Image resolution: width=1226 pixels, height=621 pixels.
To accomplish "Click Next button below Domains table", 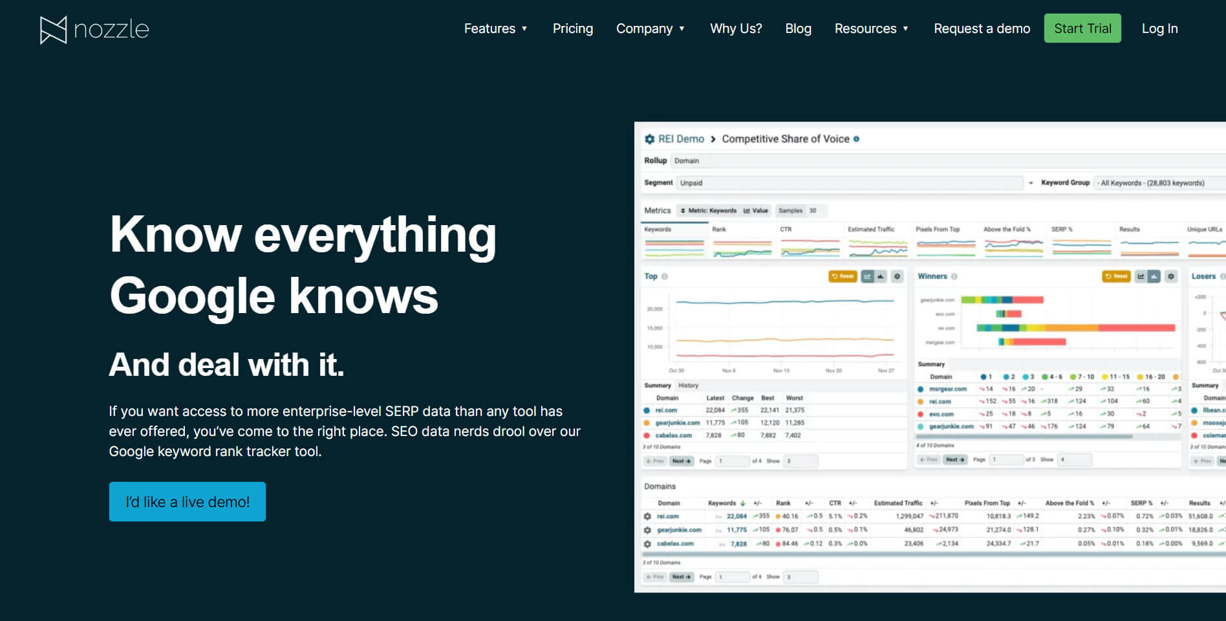I will [x=682, y=577].
